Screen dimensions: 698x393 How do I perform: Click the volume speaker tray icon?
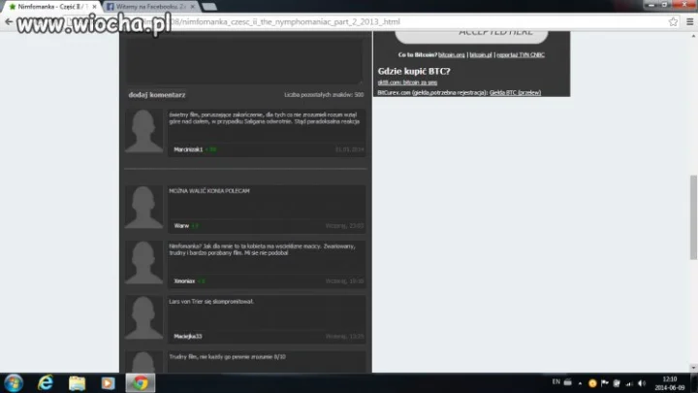(642, 383)
